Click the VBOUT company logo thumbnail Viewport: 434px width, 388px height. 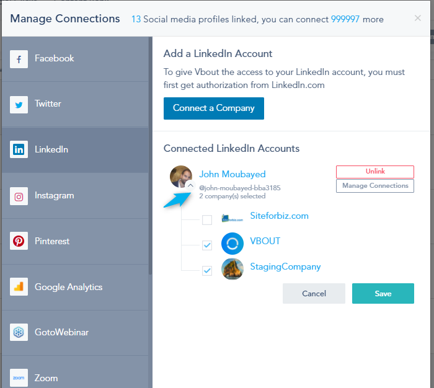pos(232,244)
